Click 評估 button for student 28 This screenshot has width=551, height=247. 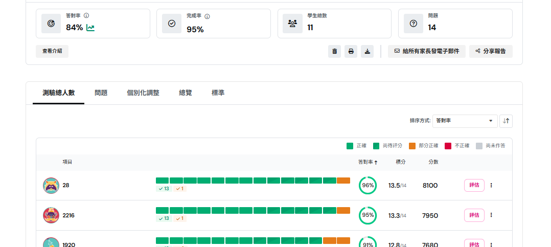(x=474, y=185)
